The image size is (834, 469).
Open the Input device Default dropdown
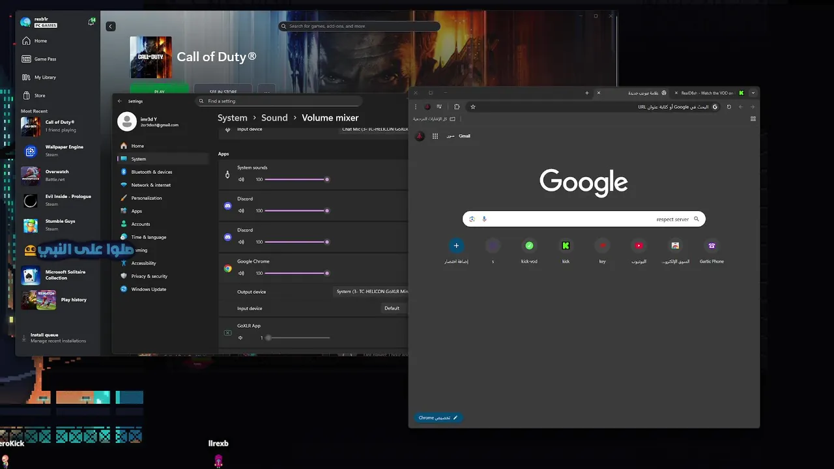(392, 308)
